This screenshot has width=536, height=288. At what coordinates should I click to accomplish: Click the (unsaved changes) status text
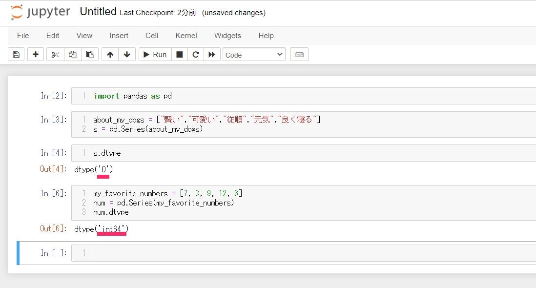(x=234, y=13)
